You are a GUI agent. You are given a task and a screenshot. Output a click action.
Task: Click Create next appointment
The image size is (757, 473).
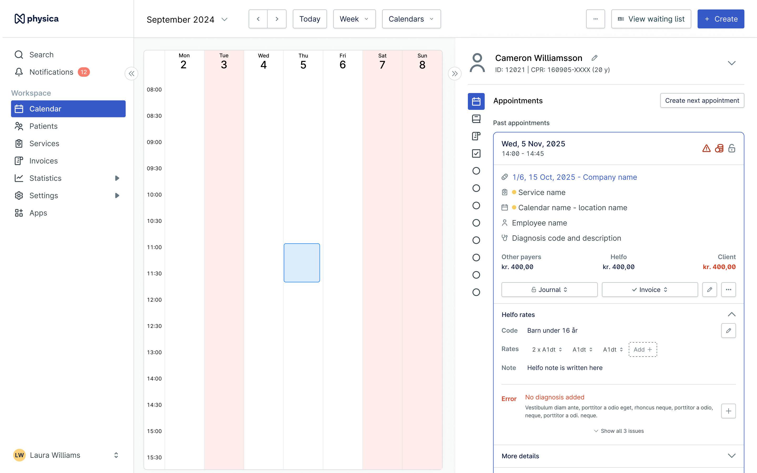tap(702, 100)
